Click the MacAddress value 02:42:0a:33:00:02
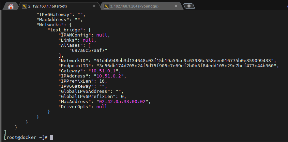This screenshot has width=288, height=142. (x=122, y=101)
